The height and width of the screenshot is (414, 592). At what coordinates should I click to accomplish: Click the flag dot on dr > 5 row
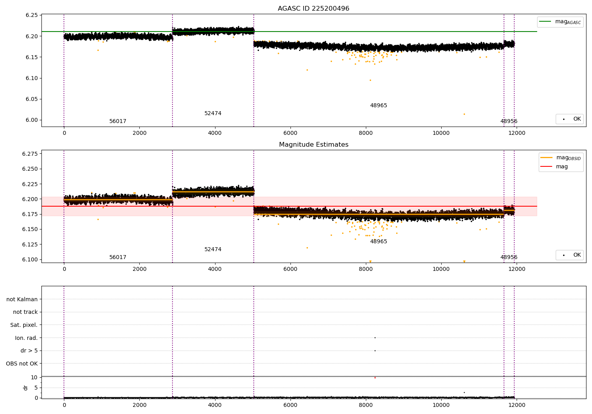point(375,351)
